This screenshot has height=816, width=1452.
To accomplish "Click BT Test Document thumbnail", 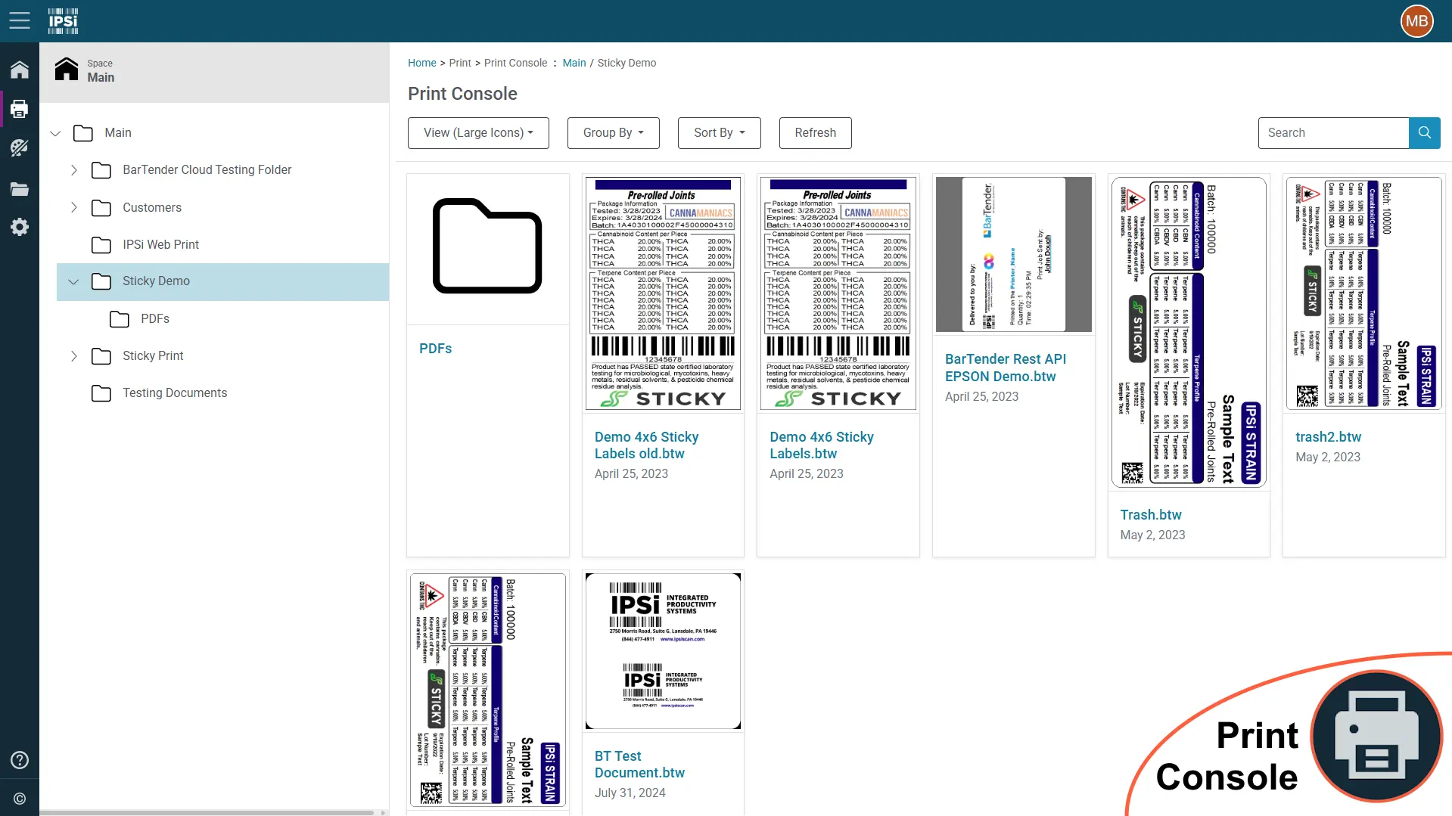I will (663, 651).
